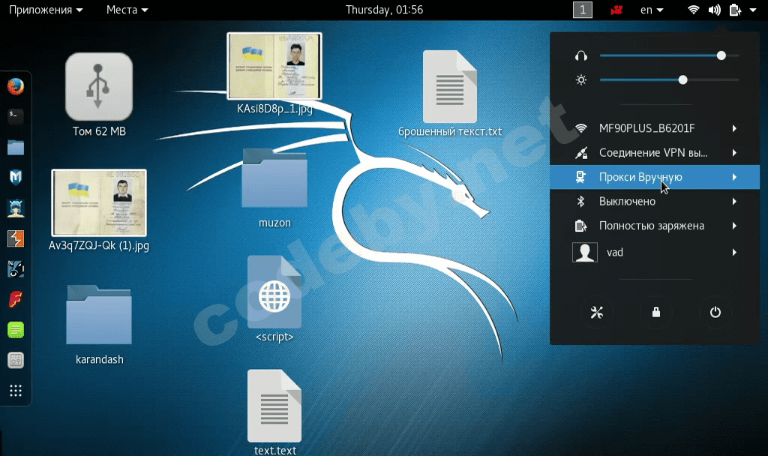Open the grey tweak tool dock icon
Image resolution: width=768 pixels, height=456 pixels.
(16, 360)
